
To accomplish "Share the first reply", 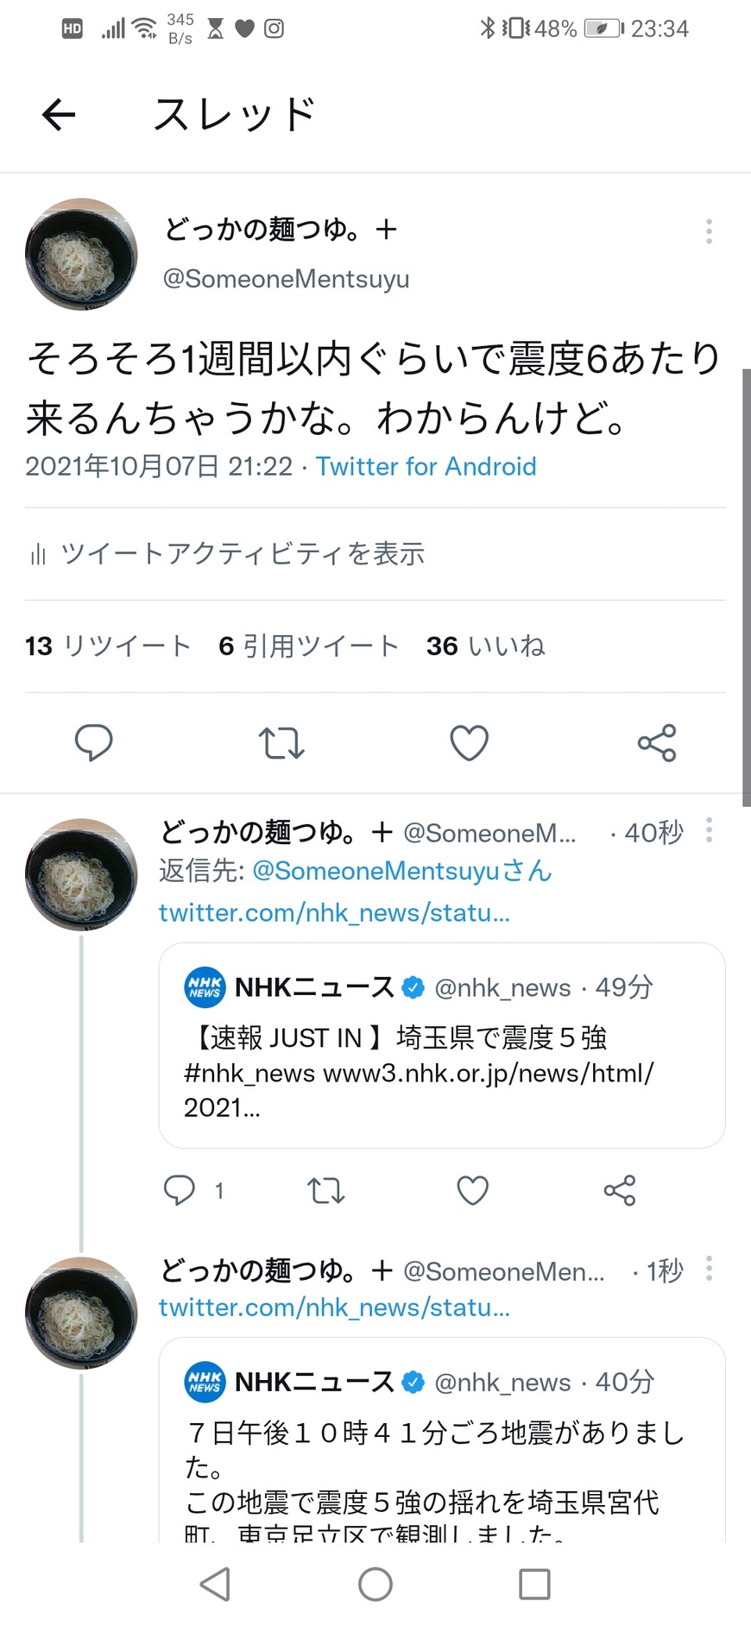I will (620, 1190).
